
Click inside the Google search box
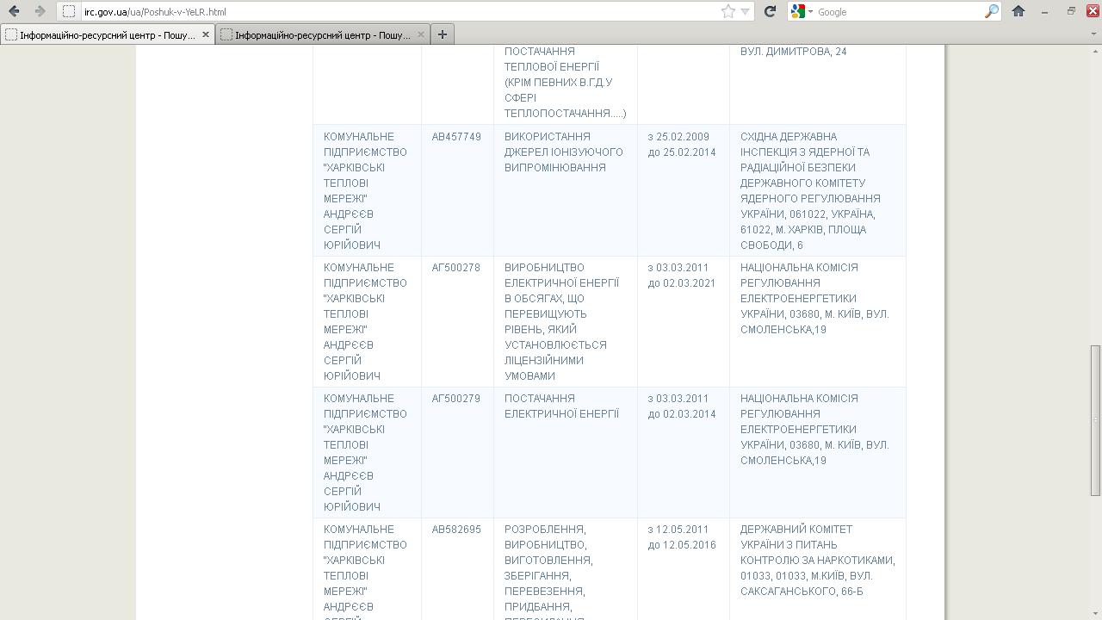click(x=895, y=11)
